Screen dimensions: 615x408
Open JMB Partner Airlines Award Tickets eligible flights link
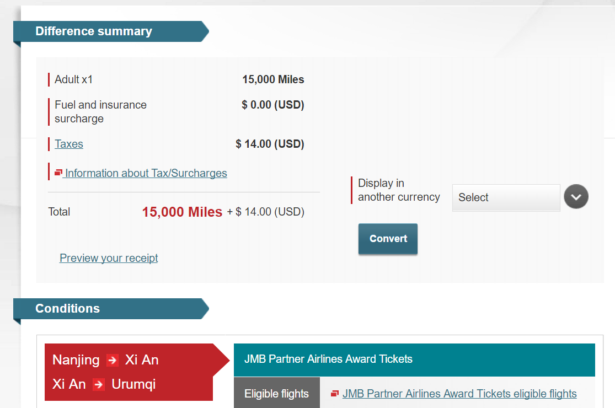pos(459,394)
